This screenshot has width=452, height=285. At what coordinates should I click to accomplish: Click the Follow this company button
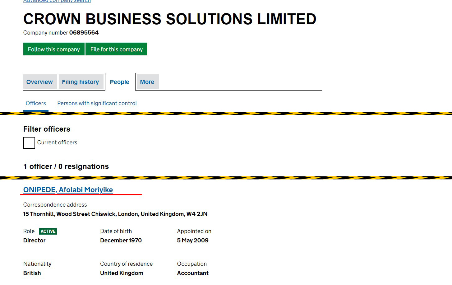54,49
